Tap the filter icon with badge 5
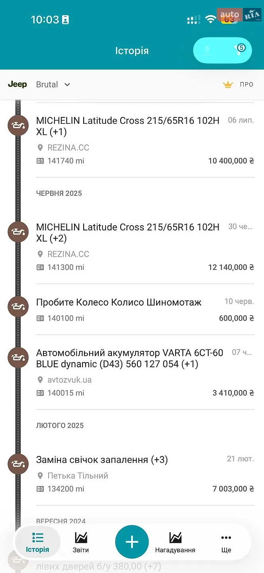 239,50
